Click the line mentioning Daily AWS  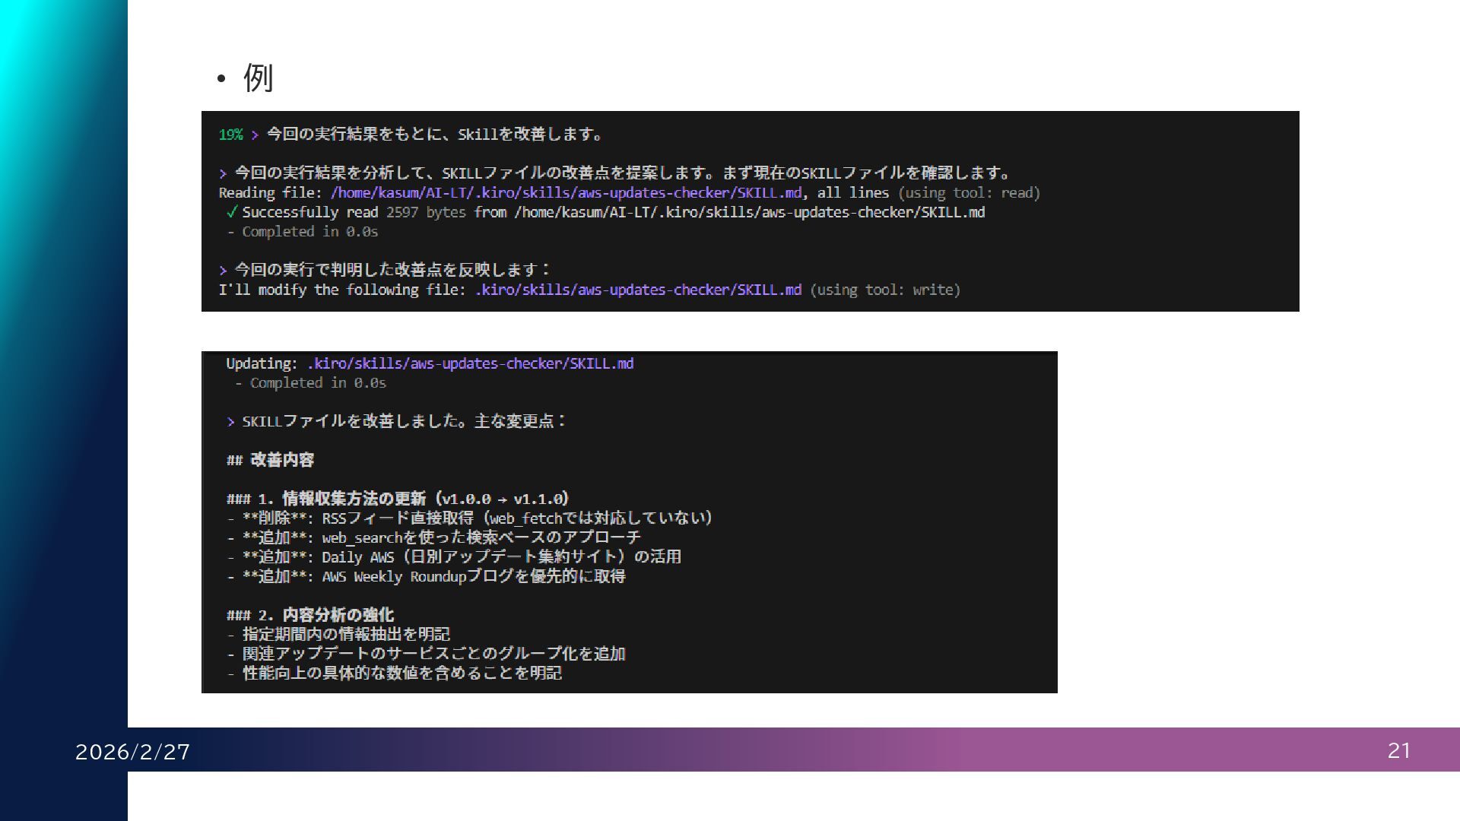[x=454, y=556]
